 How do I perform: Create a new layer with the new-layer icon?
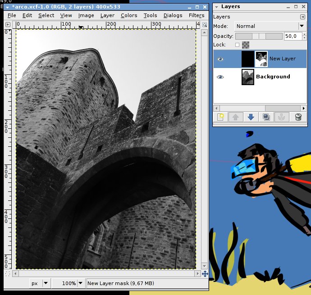(220, 117)
